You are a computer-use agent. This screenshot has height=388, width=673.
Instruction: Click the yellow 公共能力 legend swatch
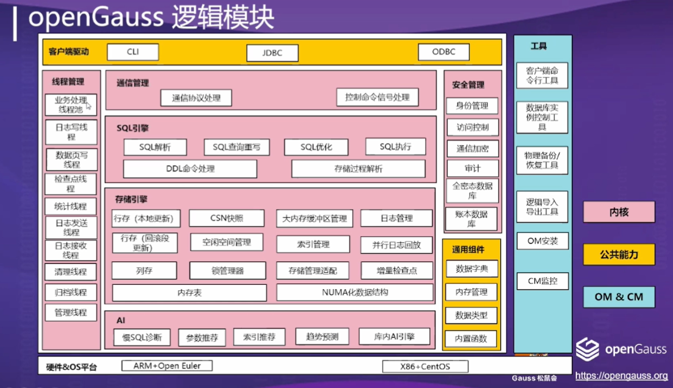(x=619, y=254)
